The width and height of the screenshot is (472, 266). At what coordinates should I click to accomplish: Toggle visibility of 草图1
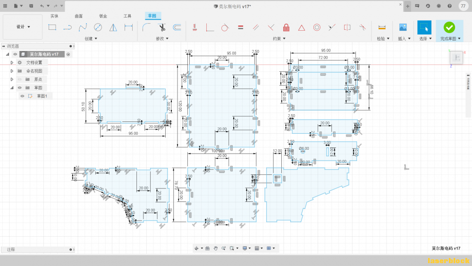22,96
